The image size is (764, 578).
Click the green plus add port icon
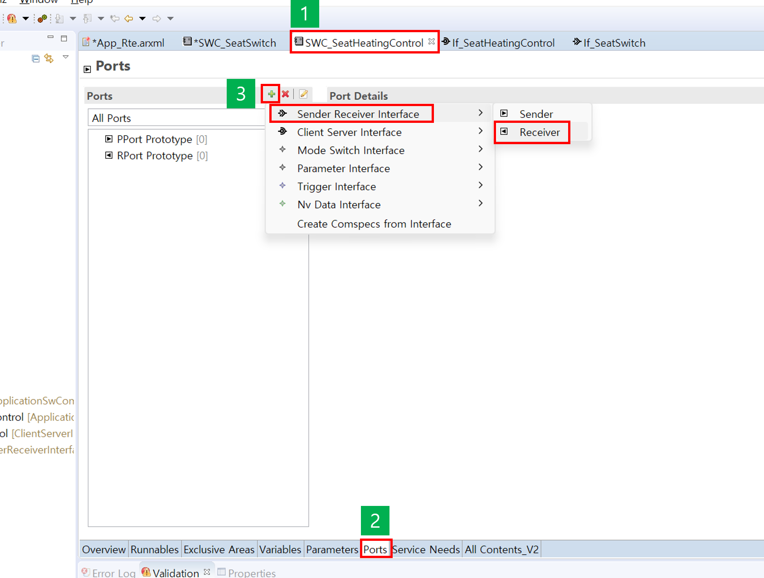tap(271, 94)
